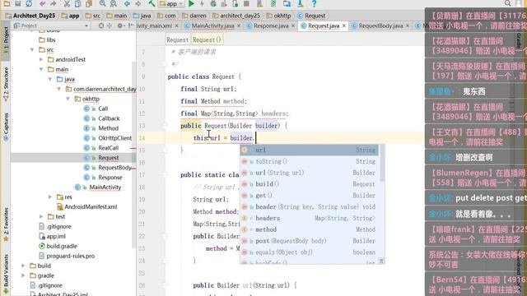Open the Project tool window tab

[6, 41]
